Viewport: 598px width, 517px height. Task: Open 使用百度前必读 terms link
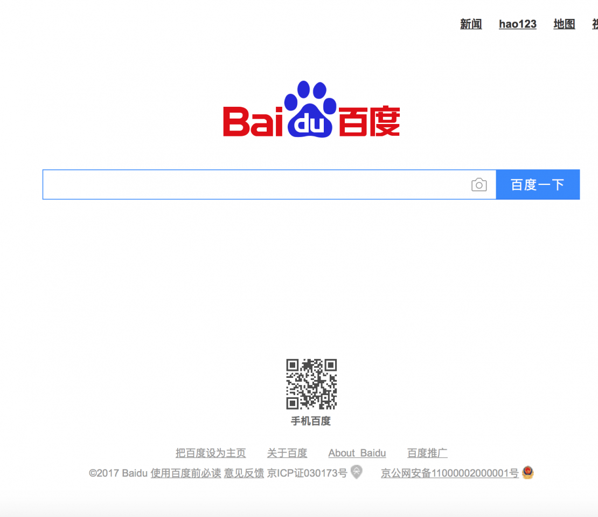coord(186,473)
